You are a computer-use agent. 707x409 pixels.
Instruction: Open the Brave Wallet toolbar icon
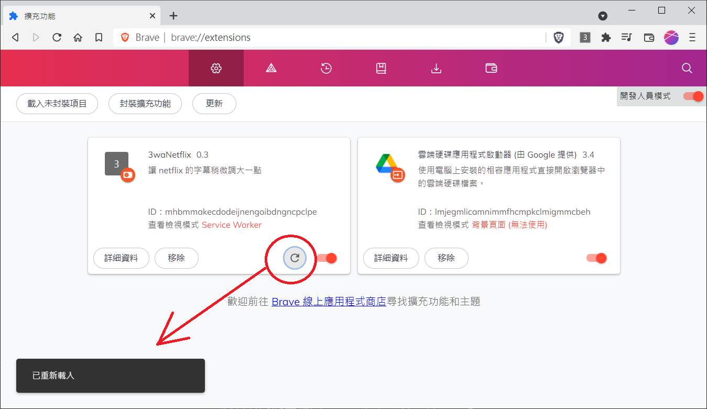pos(649,38)
